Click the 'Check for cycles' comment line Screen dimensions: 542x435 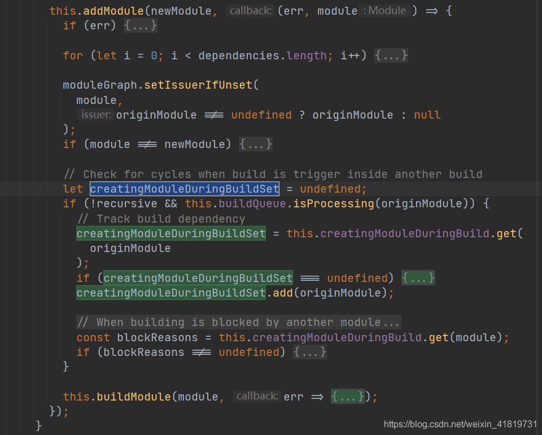click(273, 174)
